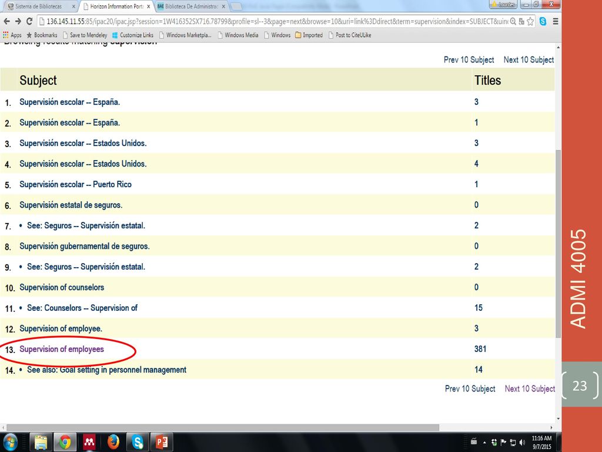This screenshot has width=602, height=452.
Task: Reload the page with refresh icon
Action: coord(29,22)
